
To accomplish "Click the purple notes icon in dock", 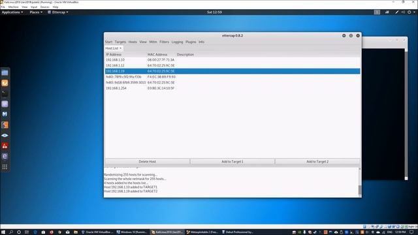I will coord(5,104).
